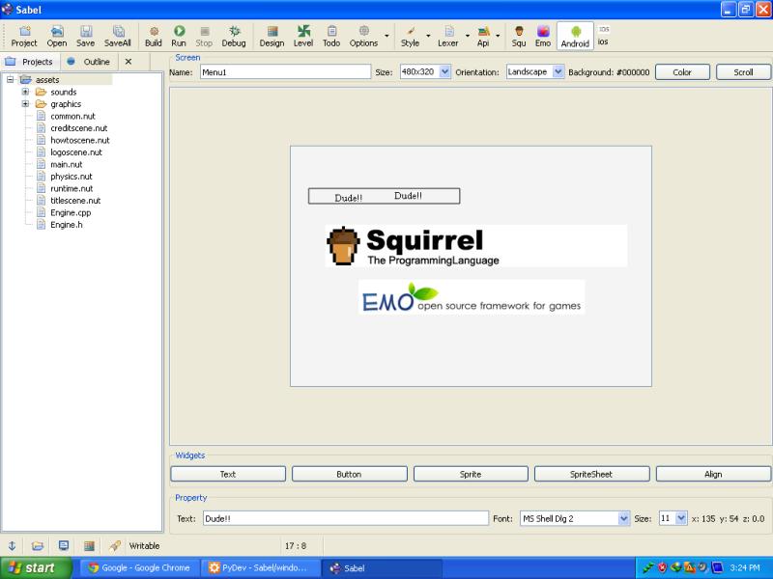Click the Stop toolbar icon

[204, 37]
